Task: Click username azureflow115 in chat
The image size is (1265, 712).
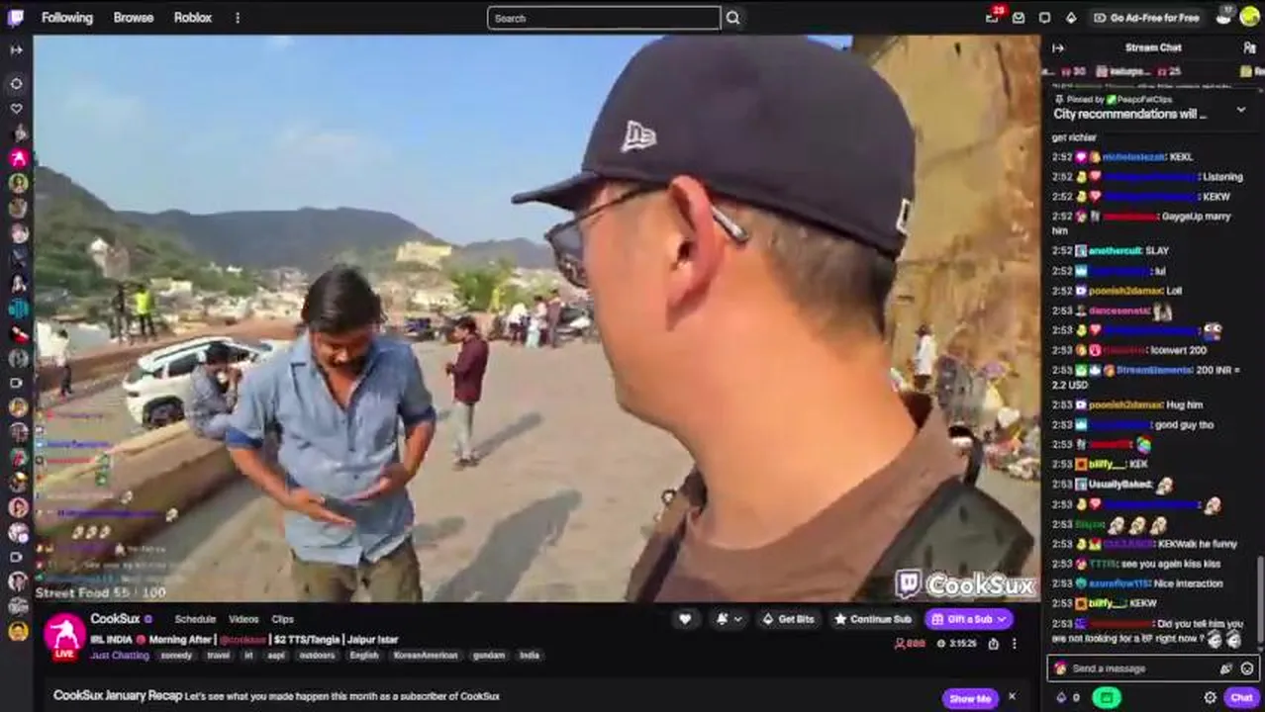Action: [x=1120, y=583]
